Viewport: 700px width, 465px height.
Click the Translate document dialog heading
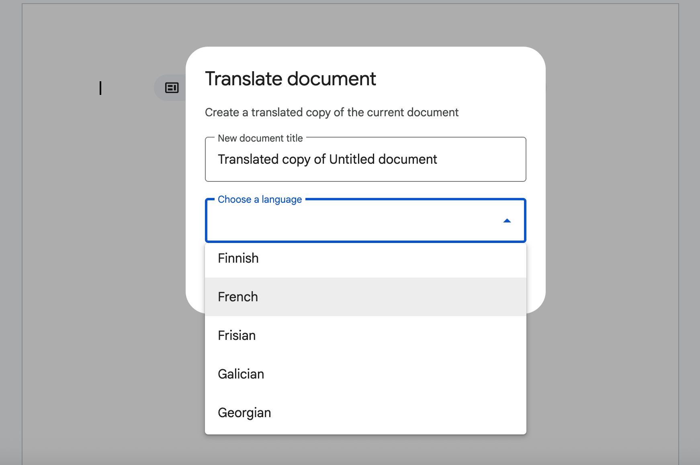[291, 79]
